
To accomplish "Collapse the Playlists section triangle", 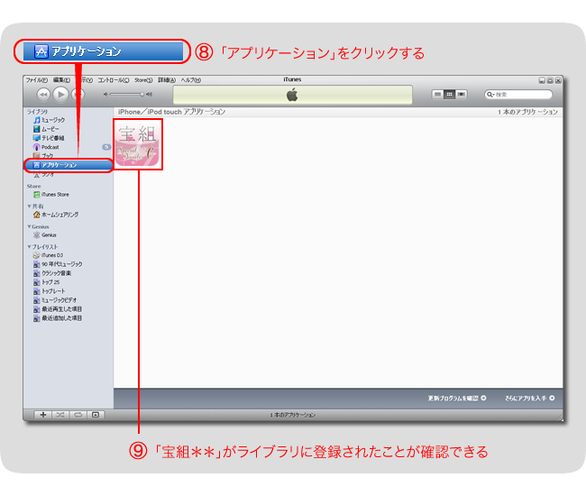I will 29,246.
